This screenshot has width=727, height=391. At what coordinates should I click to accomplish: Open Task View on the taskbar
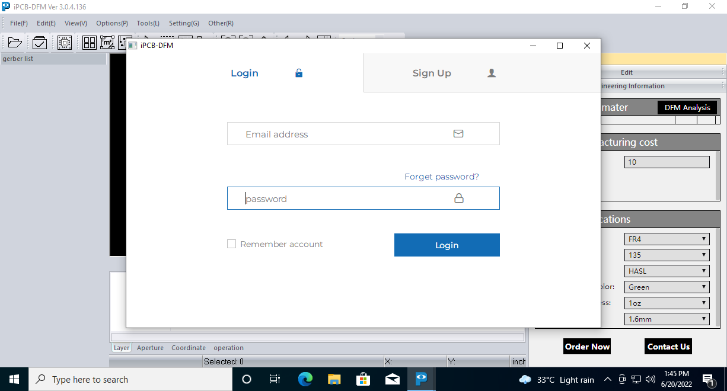coord(275,379)
